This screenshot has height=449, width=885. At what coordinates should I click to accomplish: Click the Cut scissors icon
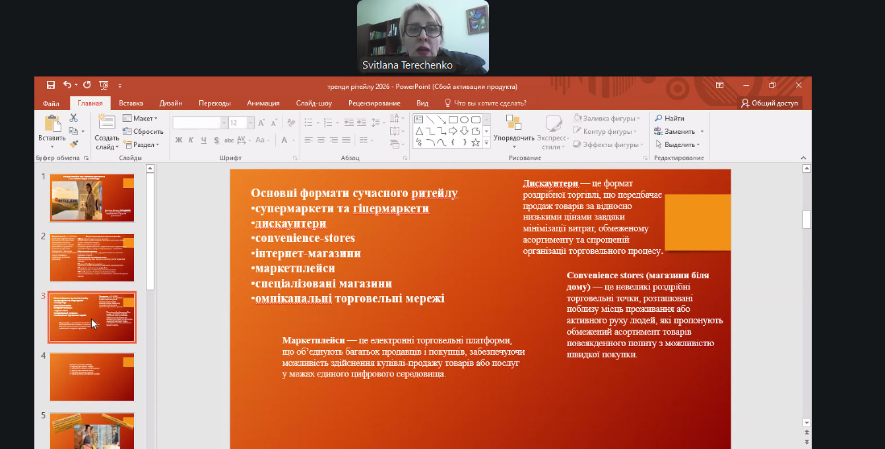point(73,118)
